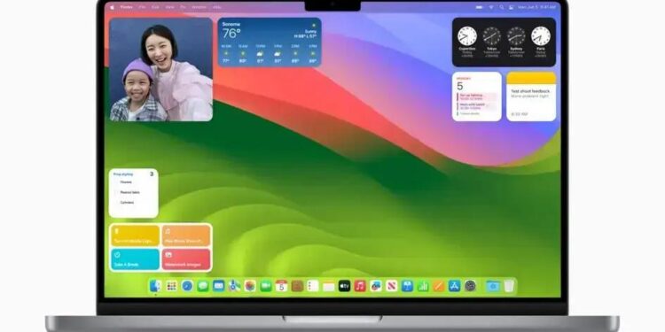The height and width of the screenshot is (332, 665).
Task: Open the Go menu
Action: click(183, 7)
